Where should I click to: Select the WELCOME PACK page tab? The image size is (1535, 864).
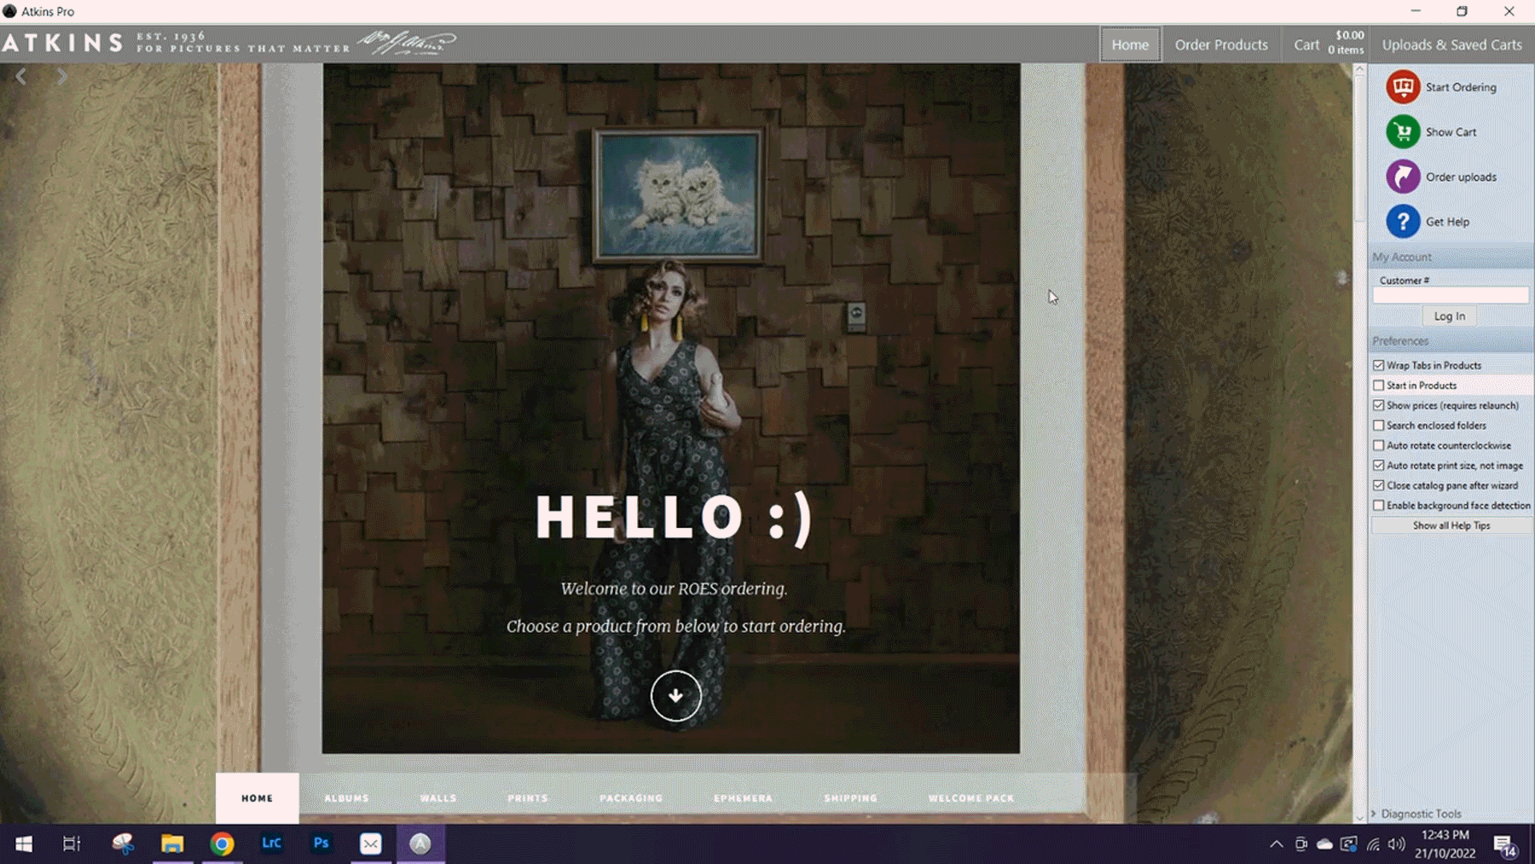[971, 798]
